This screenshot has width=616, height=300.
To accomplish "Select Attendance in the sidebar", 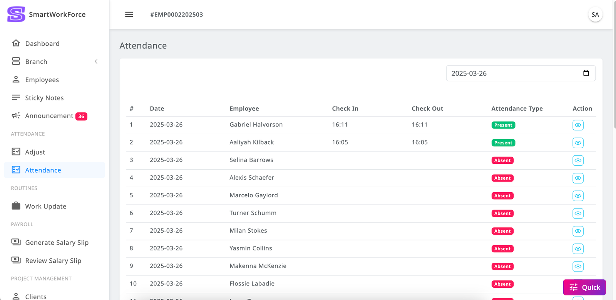I will click(x=43, y=170).
